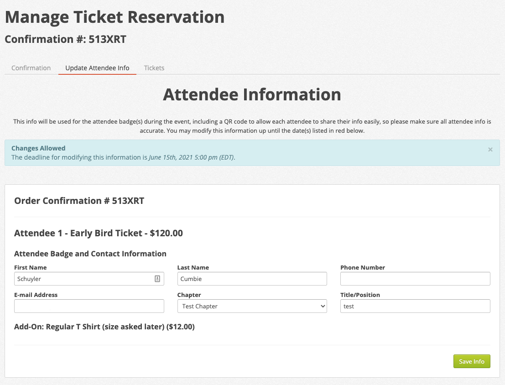Image resolution: width=505 pixels, height=385 pixels.
Task: Click the empty Phone Number input box
Action: tap(415, 279)
